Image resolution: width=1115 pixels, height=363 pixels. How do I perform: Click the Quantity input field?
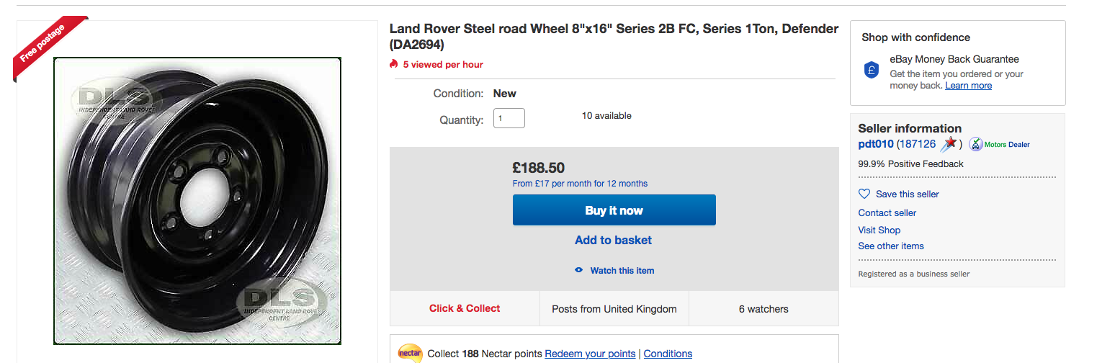[x=509, y=118]
